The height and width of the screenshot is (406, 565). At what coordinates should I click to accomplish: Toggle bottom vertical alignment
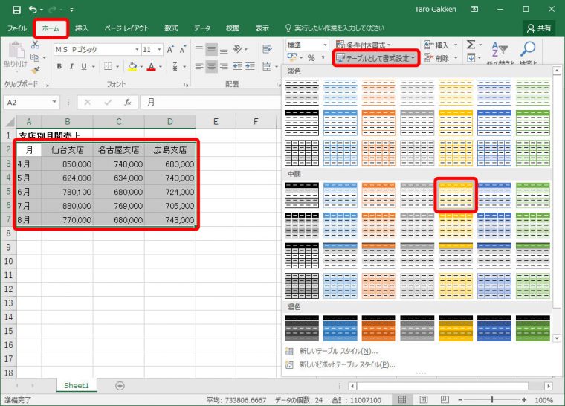pos(224,48)
